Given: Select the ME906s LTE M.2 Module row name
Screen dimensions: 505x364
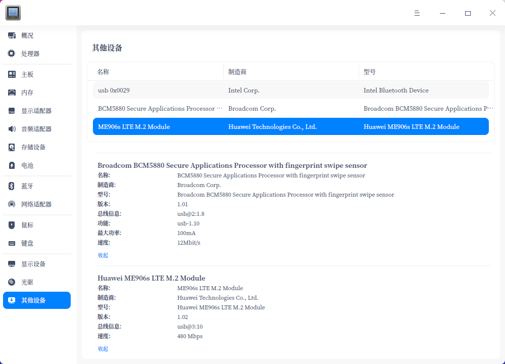Looking at the screenshot, I should (134, 127).
